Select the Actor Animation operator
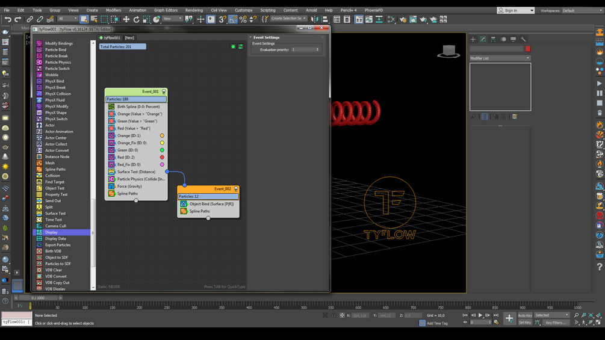The height and width of the screenshot is (340, 605). [59, 131]
